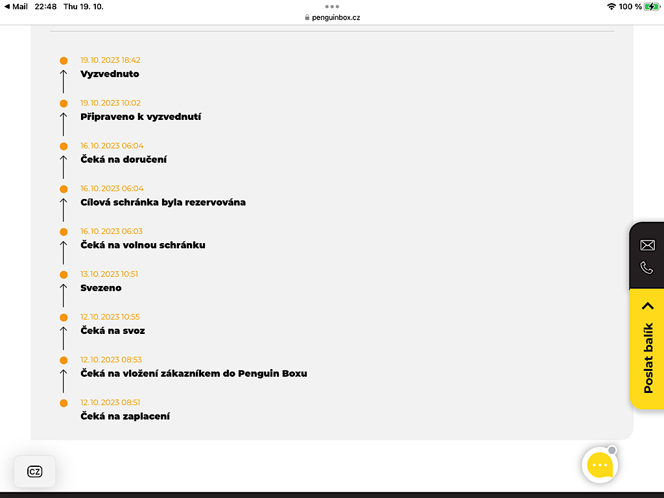The width and height of the screenshot is (664, 498).
Task: Click the lock icon beside penguinbox.cz
Action: (x=307, y=18)
